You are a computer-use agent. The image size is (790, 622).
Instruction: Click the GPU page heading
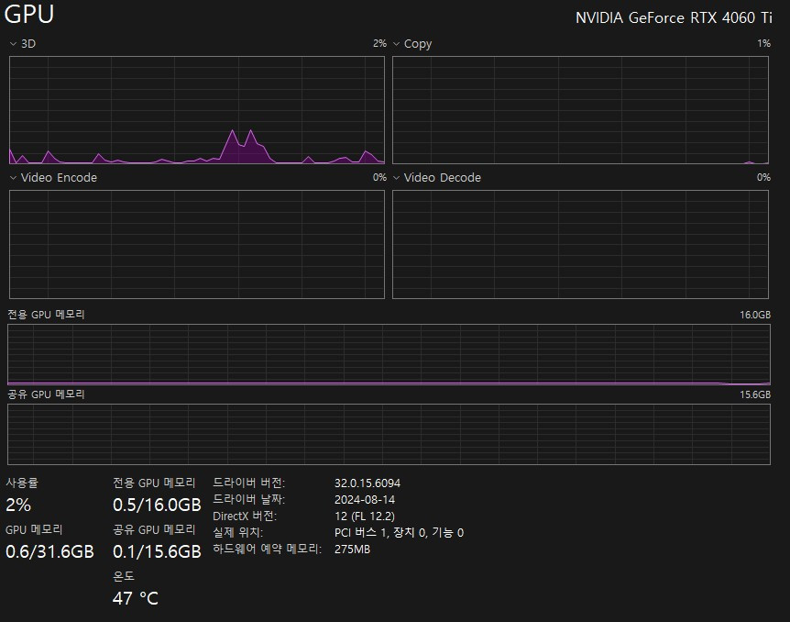tap(30, 15)
